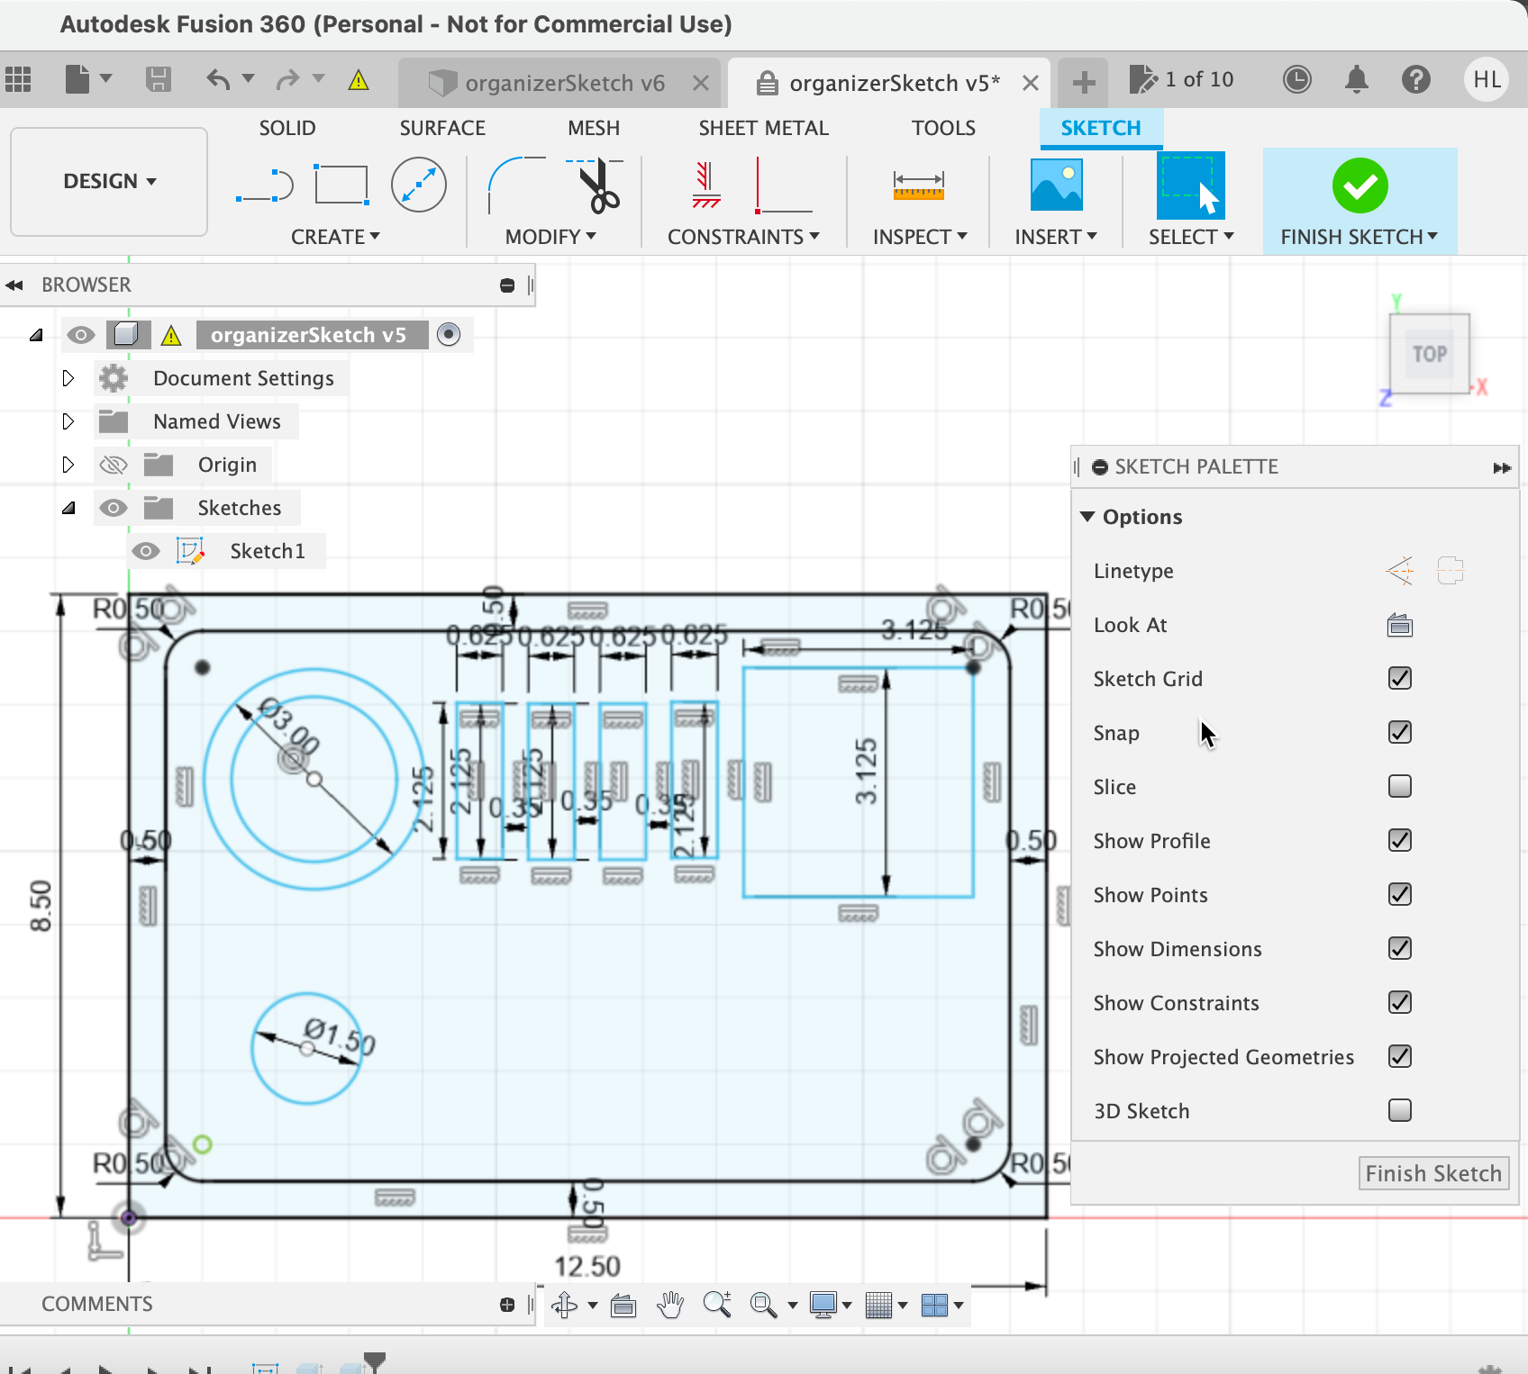The width and height of the screenshot is (1528, 1374).
Task: Select the Fillet tool icon
Action: (515, 185)
